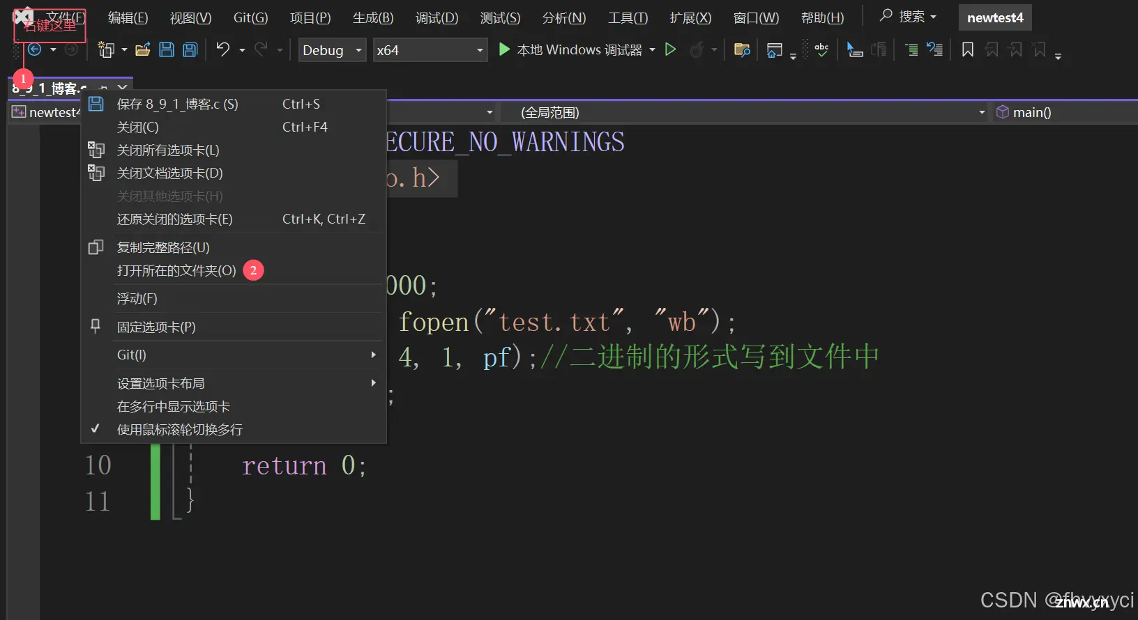
Task: Open the 工具(T) menu
Action: [x=628, y=18]
